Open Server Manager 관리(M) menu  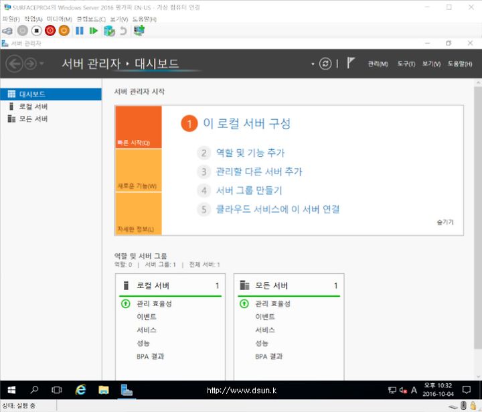point(378,64)
